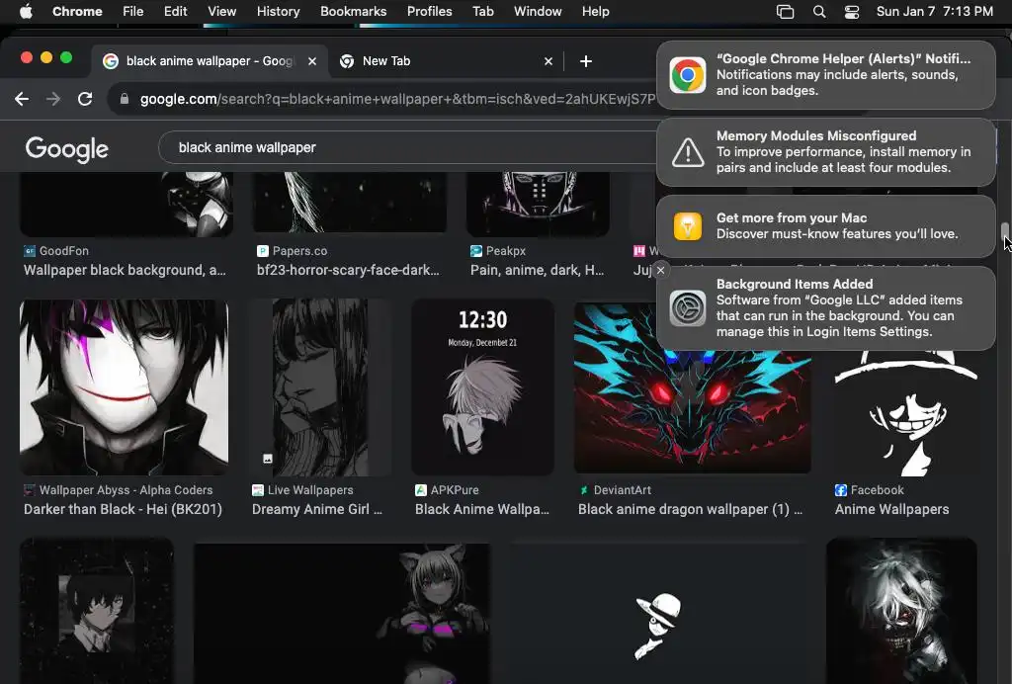Open Pain, anime, dark result title
This screenshot has height=684, width=1012.
tap(537, 271)
